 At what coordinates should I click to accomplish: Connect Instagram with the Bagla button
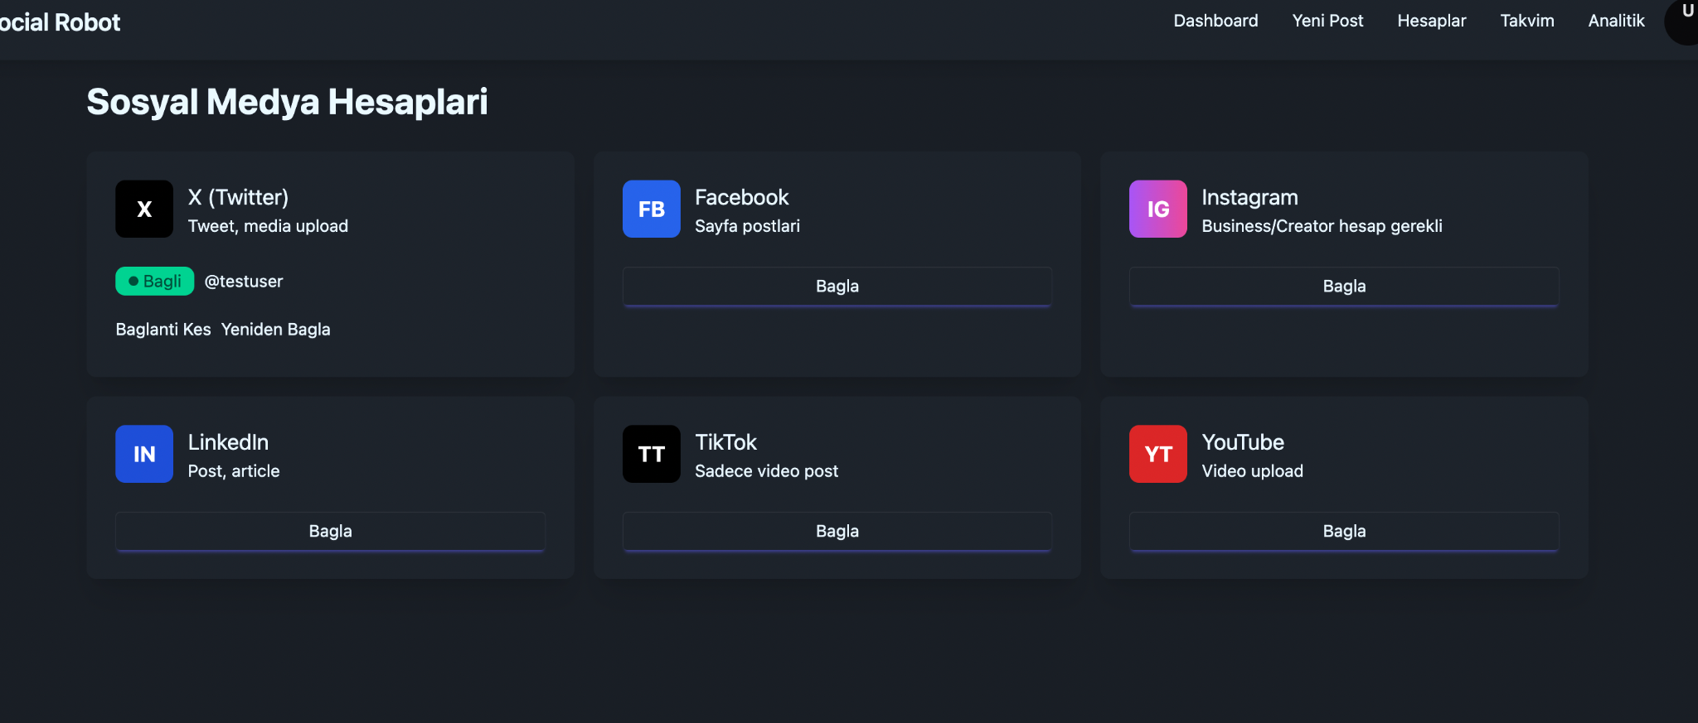point(1344,287)
